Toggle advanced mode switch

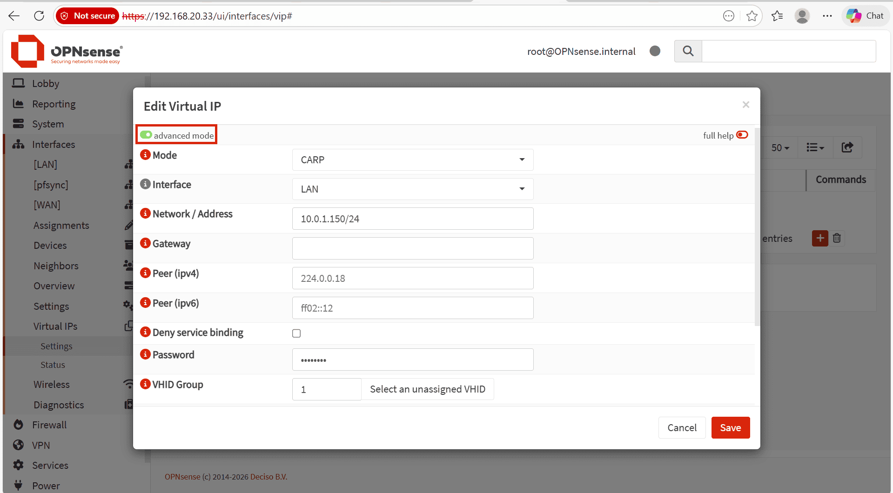[146, 135]
